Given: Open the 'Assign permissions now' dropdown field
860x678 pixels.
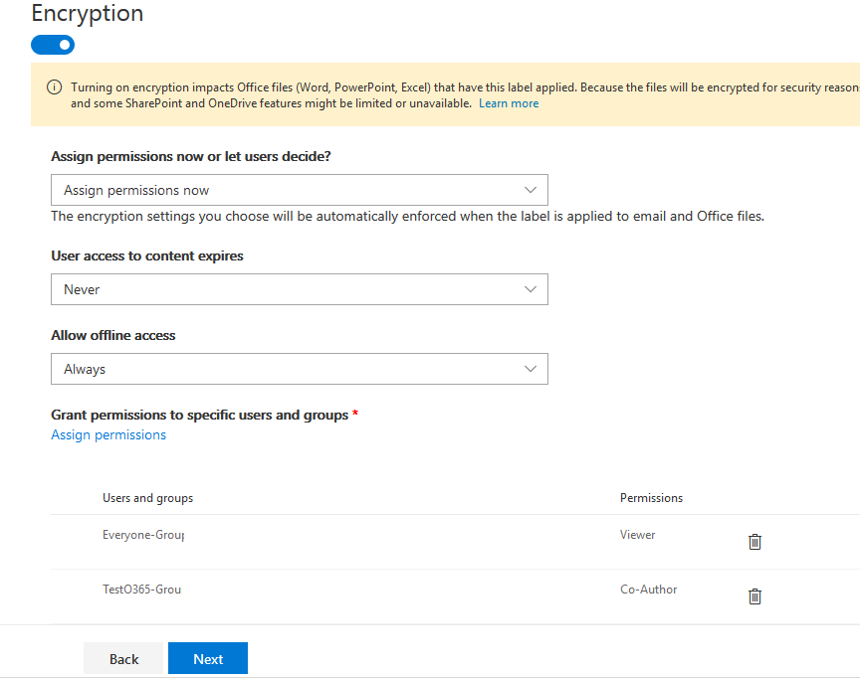Looking at the screenshot, I should 299,190.
